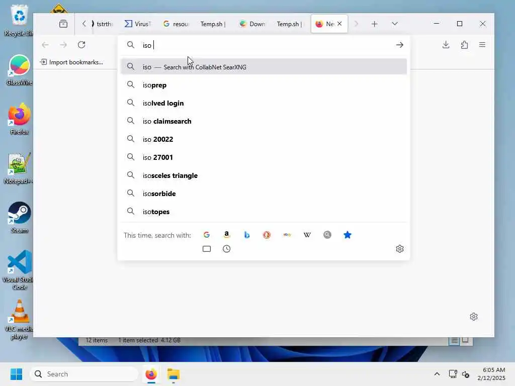Click the Forward navigation arrow
The image size is (515, 386).
click(x=63, y=45)
